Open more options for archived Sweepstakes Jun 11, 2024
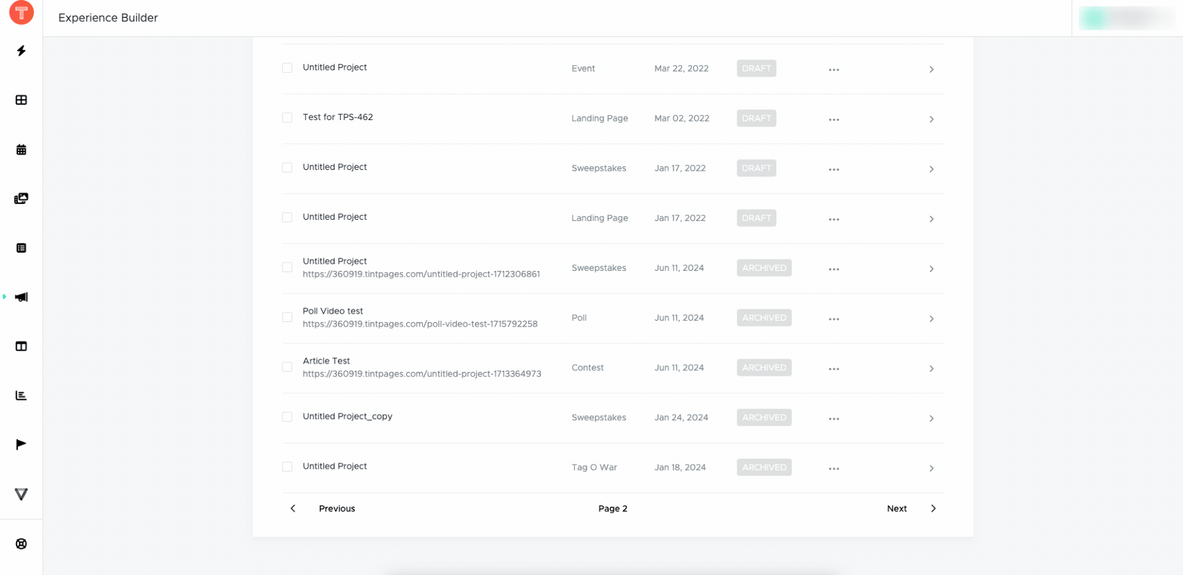This screenshot has height=575, width=1183. pos(834,269)
